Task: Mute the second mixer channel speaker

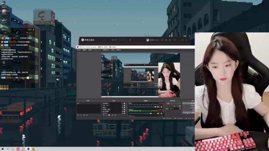Action: point(158,113)
